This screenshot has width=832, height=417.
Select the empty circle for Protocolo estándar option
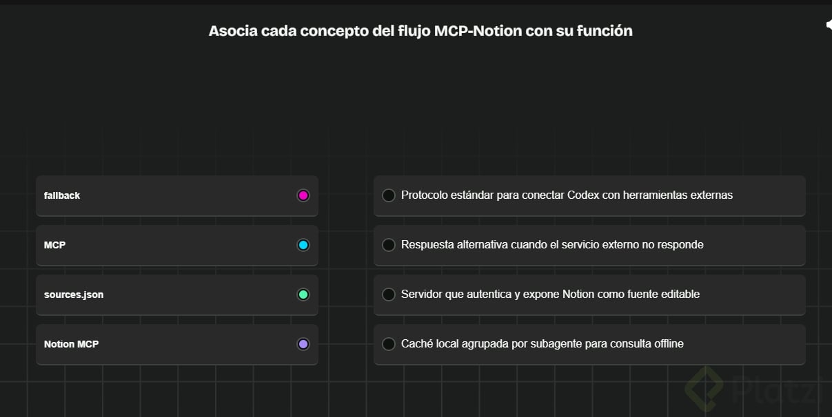point(389,195)
